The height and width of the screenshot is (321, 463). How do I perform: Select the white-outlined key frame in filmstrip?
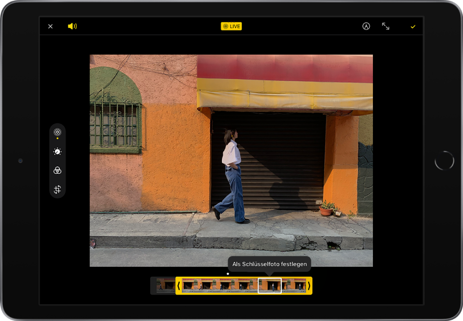(270, 286)
